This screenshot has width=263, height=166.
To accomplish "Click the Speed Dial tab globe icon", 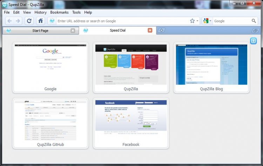I will [x=86, y=31].
